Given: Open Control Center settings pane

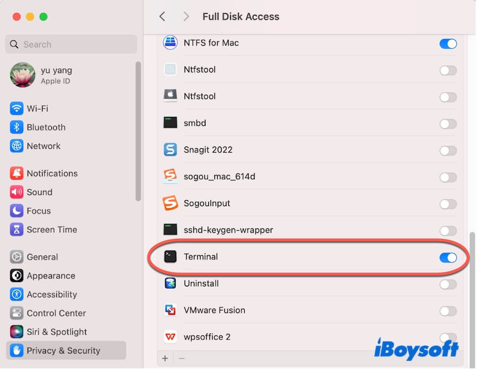Looking at the screenshot, I should 56,313.
